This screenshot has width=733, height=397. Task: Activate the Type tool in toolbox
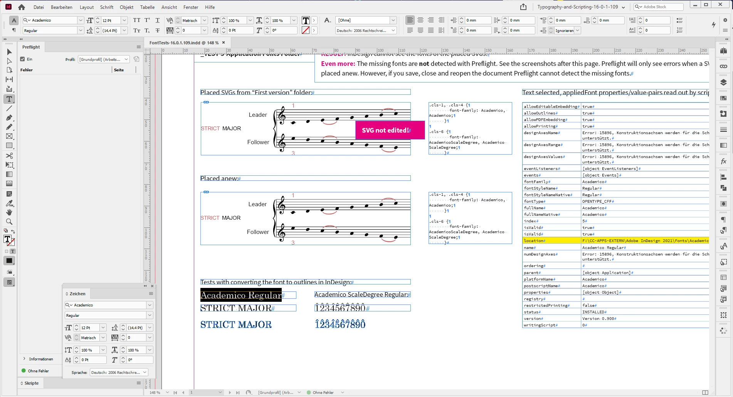tap(9, 99)
